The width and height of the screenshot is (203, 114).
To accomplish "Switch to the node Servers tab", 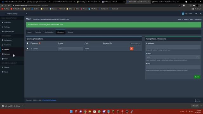I will pyautogui.click(x=70, y=32).
